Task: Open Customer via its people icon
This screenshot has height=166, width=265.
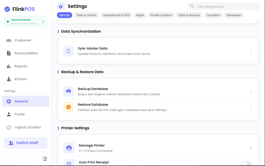Action: (x=9, y=40)
